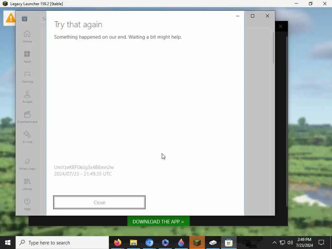Screen dimensions: 332x249
Task: Show hidden system tray icons
Action: click(x=274, y=243)
